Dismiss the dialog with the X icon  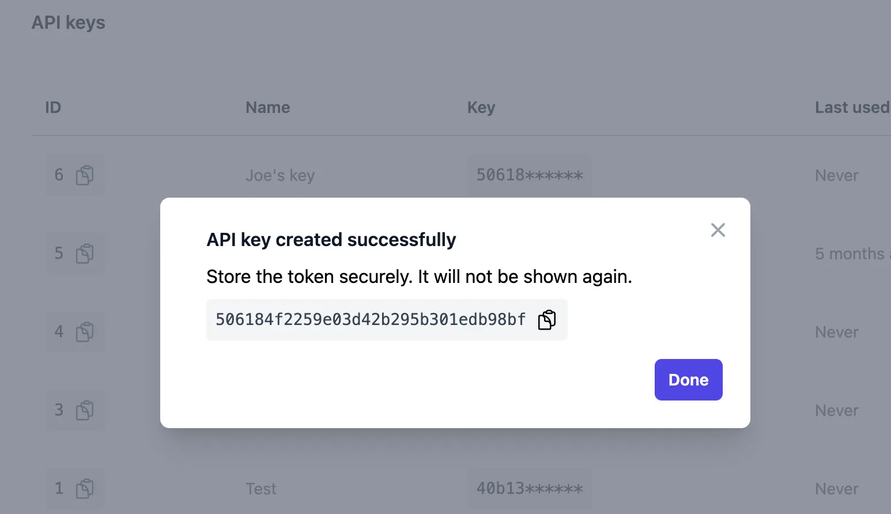tap(718, 229)
